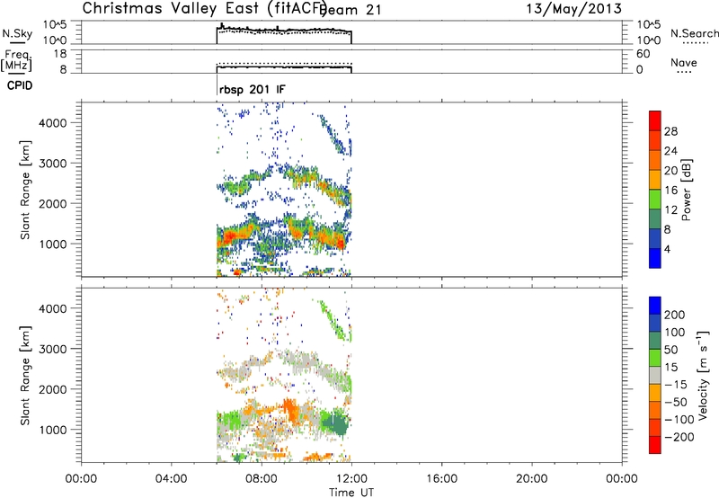This screenshot has width=719, height=498.
Task: Click the N.Sky noise trace in the top panel
Action: (x=284, y=31)
